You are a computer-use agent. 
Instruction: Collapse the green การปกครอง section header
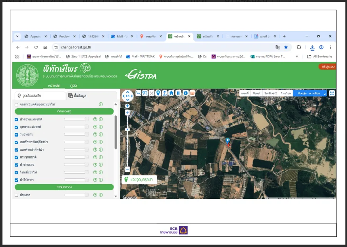64,187
